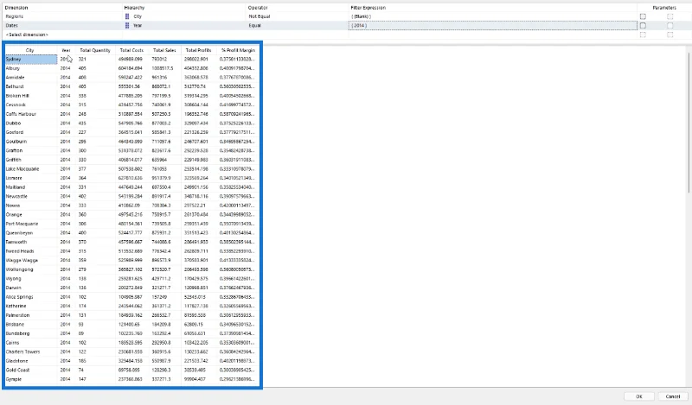
Task: Click the City hierarchy icon in Regions row
Action: coord(127,16)
